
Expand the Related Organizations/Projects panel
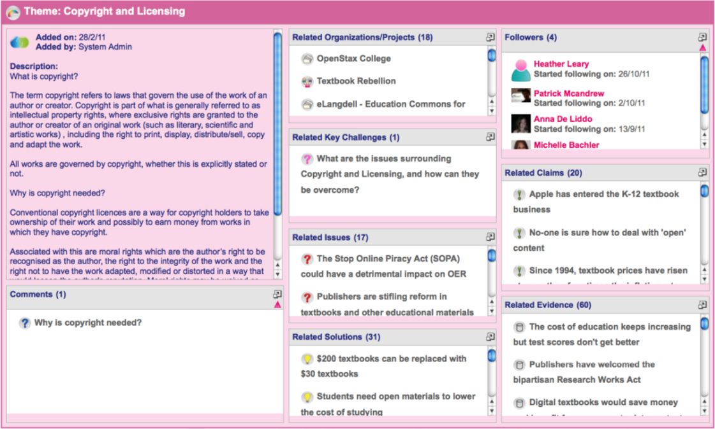pyautogui.click(x=490, y=38)
